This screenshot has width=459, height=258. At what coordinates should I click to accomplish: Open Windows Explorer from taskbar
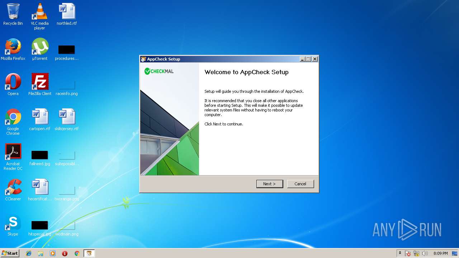[x=41, y=253]
